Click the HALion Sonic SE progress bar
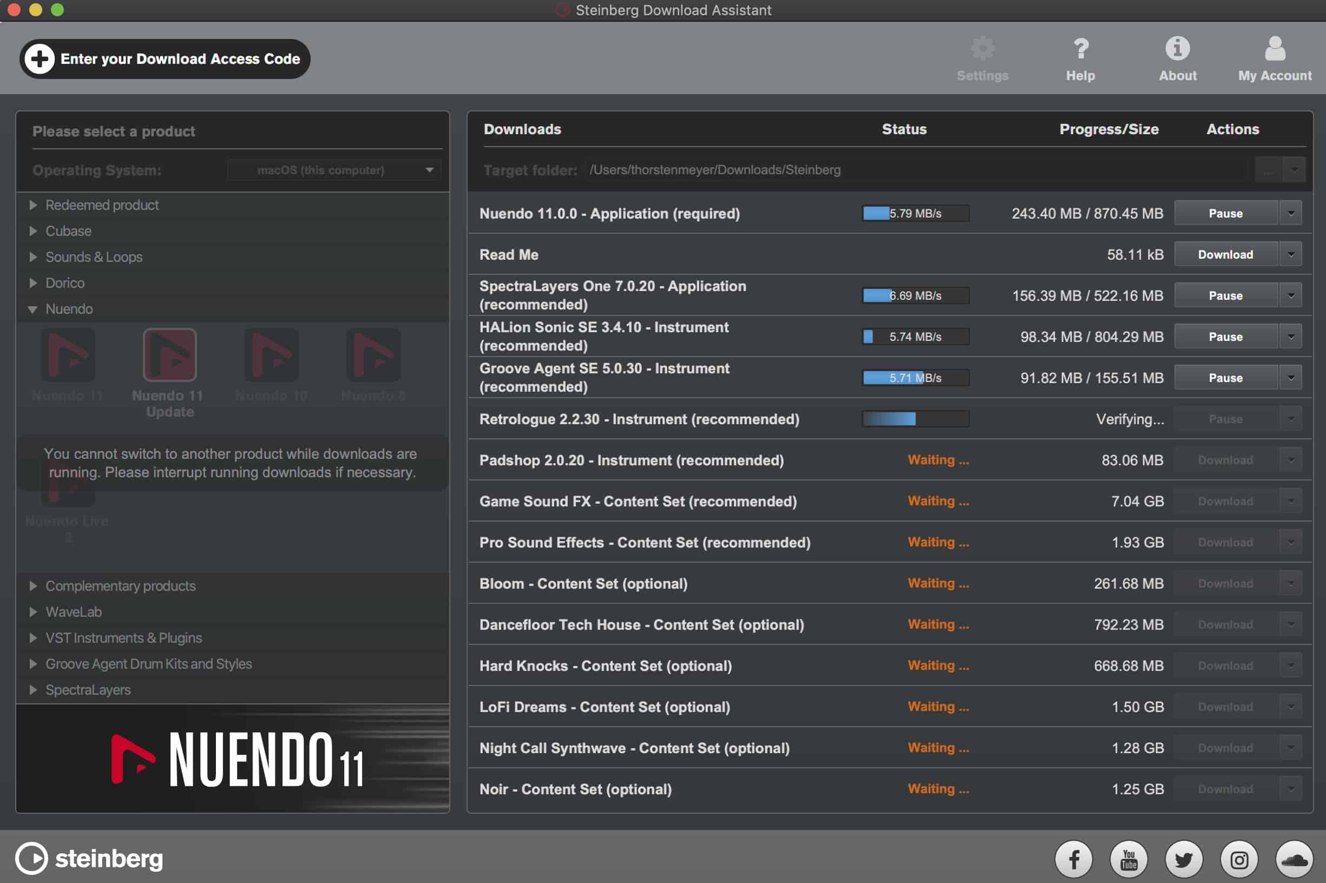Image resolution: width=1326 pixels, height=883 pixels. click(x=915, y=337)
